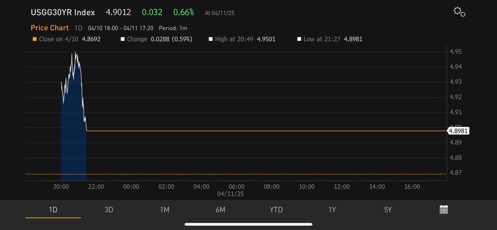Toggle the Close on 4/10 legend swatch
The height and width of the screenshot is (230, 497).
[x=35, y=39]
